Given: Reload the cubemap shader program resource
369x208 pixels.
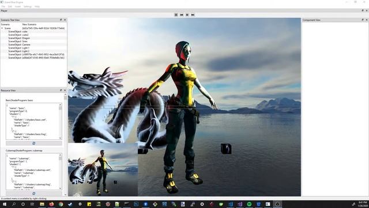Looking at the screenshot, I should pos(34,194).
